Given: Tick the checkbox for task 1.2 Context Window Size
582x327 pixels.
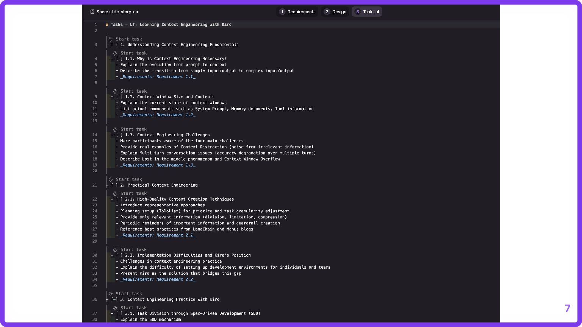Looking at the screenshot, I should [x=119, y=97].
